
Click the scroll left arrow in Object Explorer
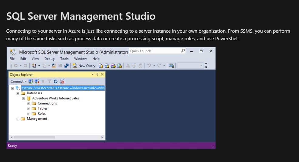click(x=12, y=137)
